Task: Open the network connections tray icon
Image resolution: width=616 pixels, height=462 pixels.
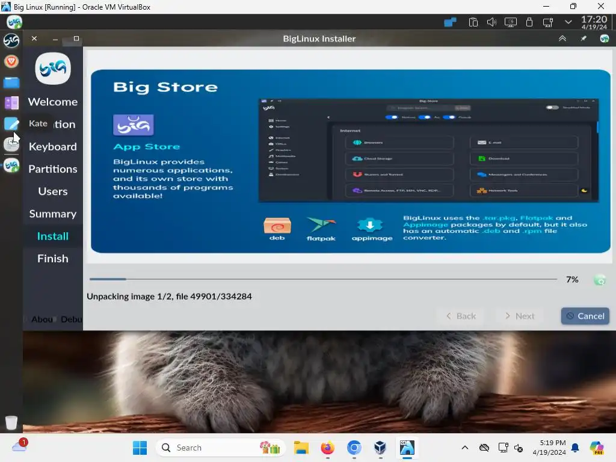Action: [x=450, y=22]
